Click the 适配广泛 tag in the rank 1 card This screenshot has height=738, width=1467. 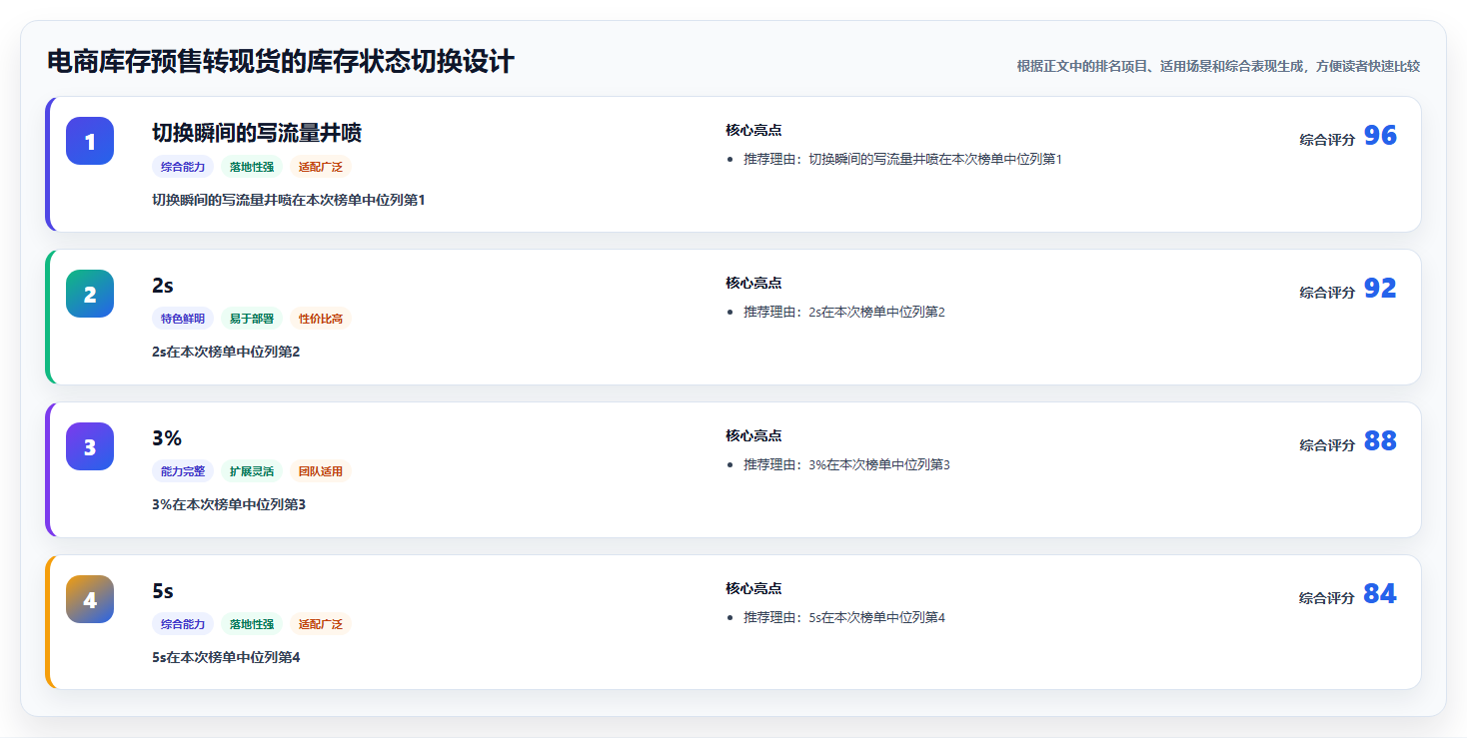point(321,167)
